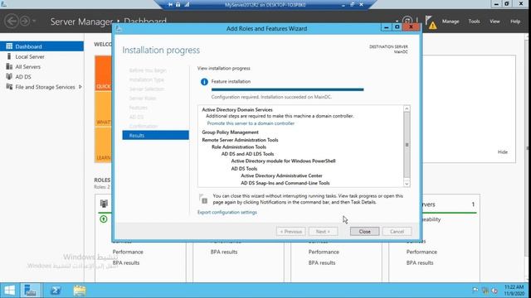Open Server Manager from the taskbar
Viewport: 531px width, 298px height.
tap(31, 291)
